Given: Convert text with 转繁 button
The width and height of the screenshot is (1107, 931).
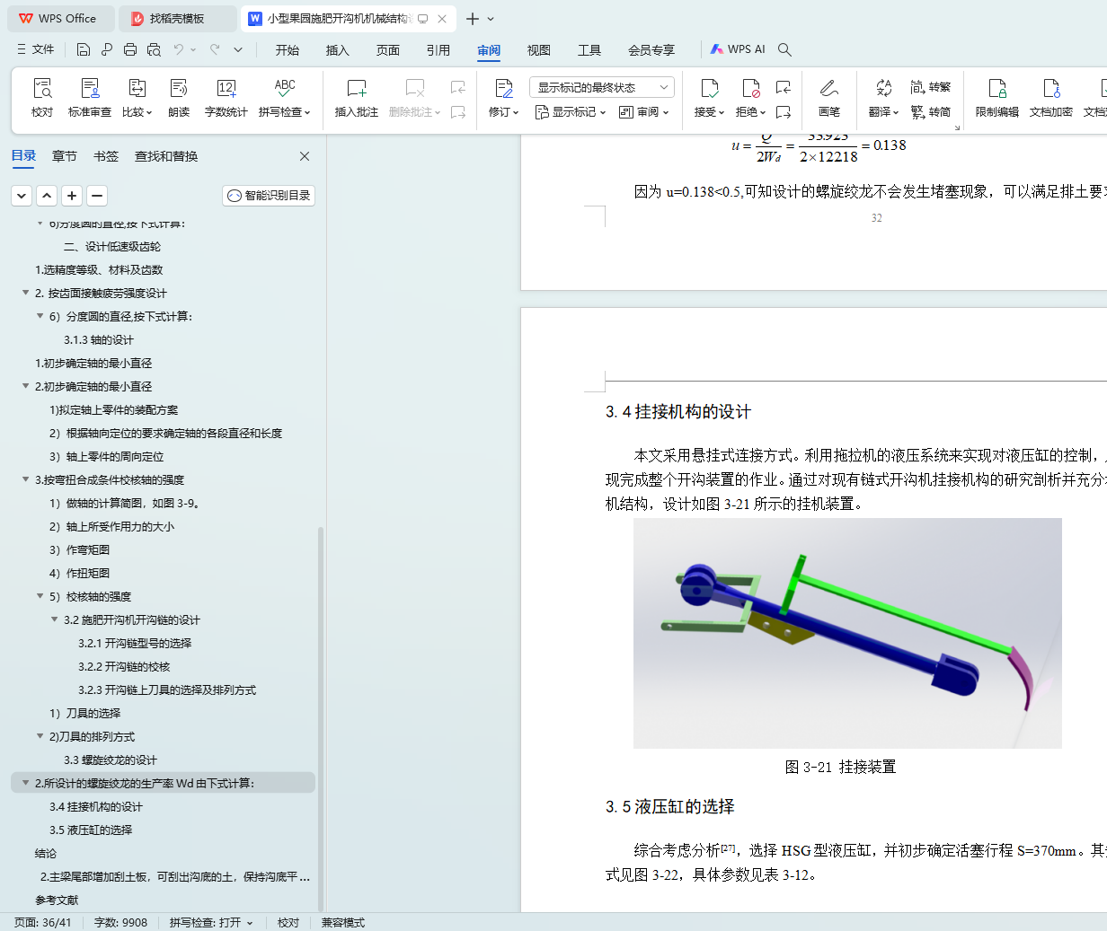Looking at the screenshot, I should tap(930, 87).
